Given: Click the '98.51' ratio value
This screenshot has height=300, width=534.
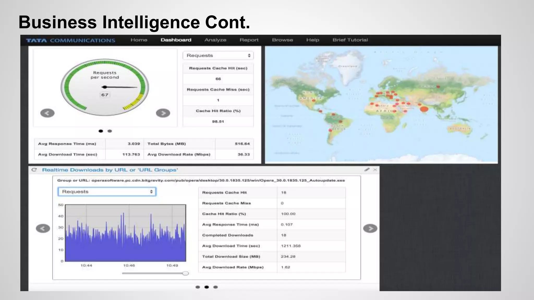Looking at the screenshot, I should coord(218,122).
